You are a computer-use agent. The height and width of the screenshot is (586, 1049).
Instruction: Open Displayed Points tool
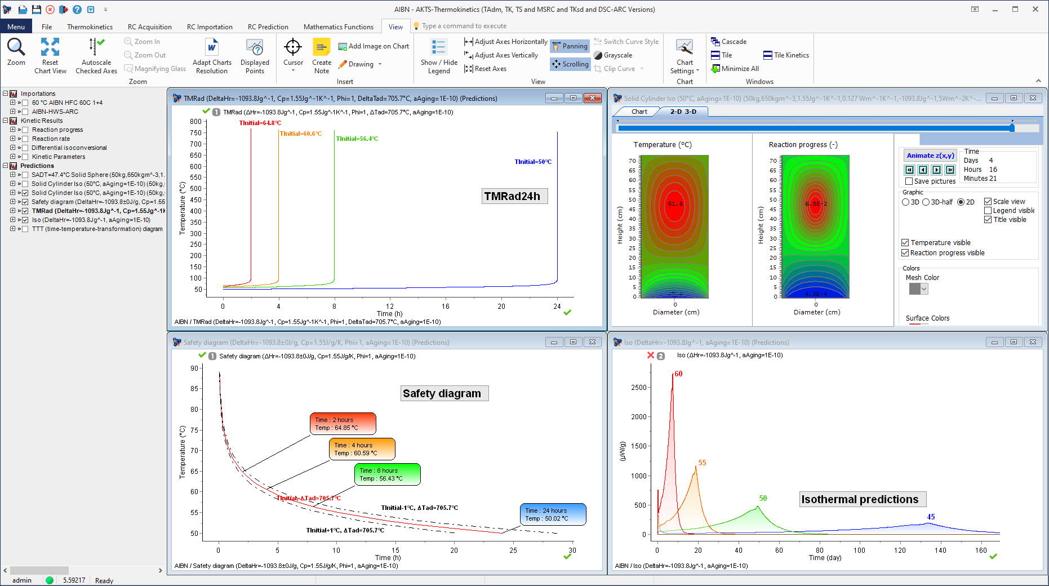pyautogui.click(x=255, y=48)
